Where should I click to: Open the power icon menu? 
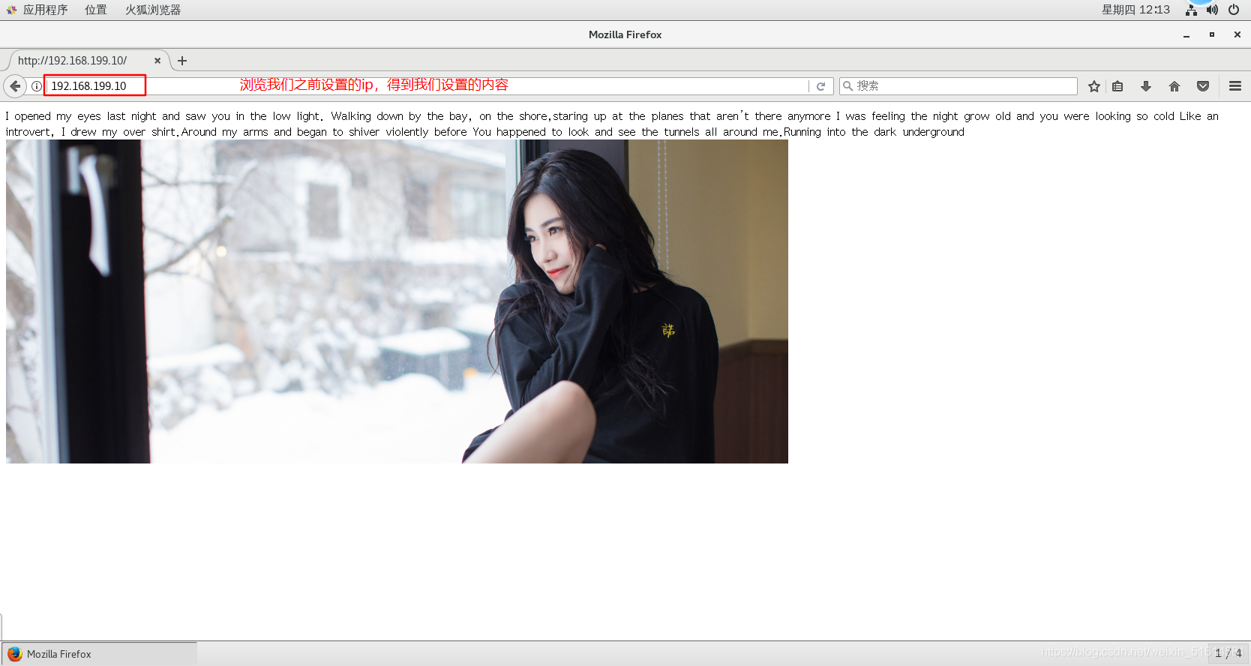[1234, 10]
